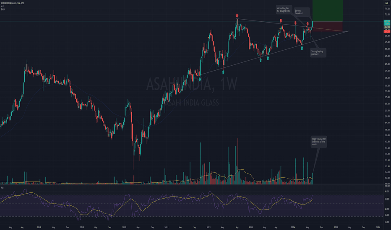The image size is (391, 230).
Task: Click the 188.00 price axis label
Action: click(387, 130)
